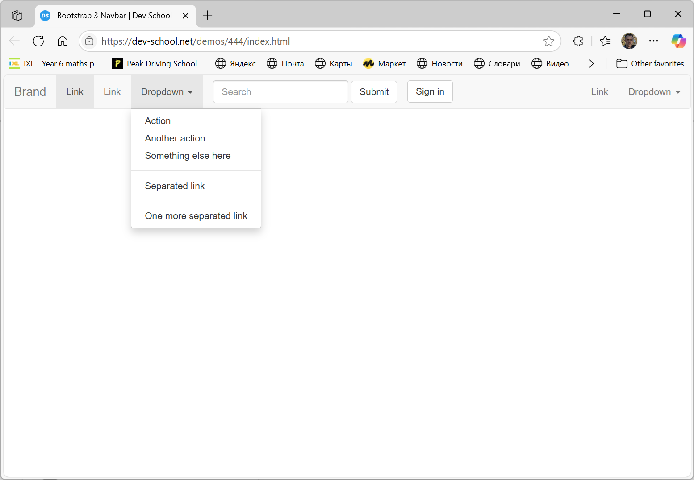
Task: Open the browser extensions panel
Action: (x=578, y=41)
